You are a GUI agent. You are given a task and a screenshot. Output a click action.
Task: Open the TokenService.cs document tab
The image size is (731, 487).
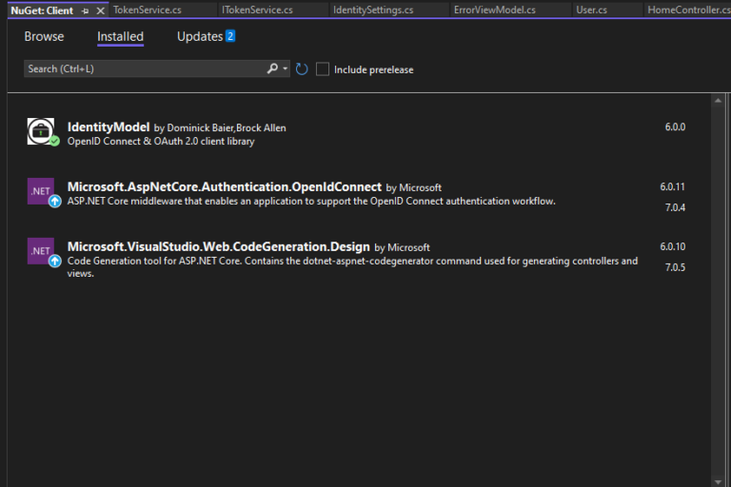click(148, 10)
